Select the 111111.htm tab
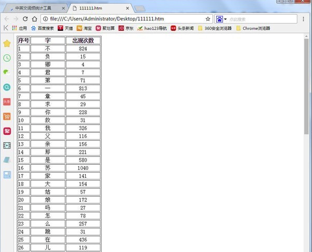Viewport: 312px width, 252px height. click(x=91, y=8)
